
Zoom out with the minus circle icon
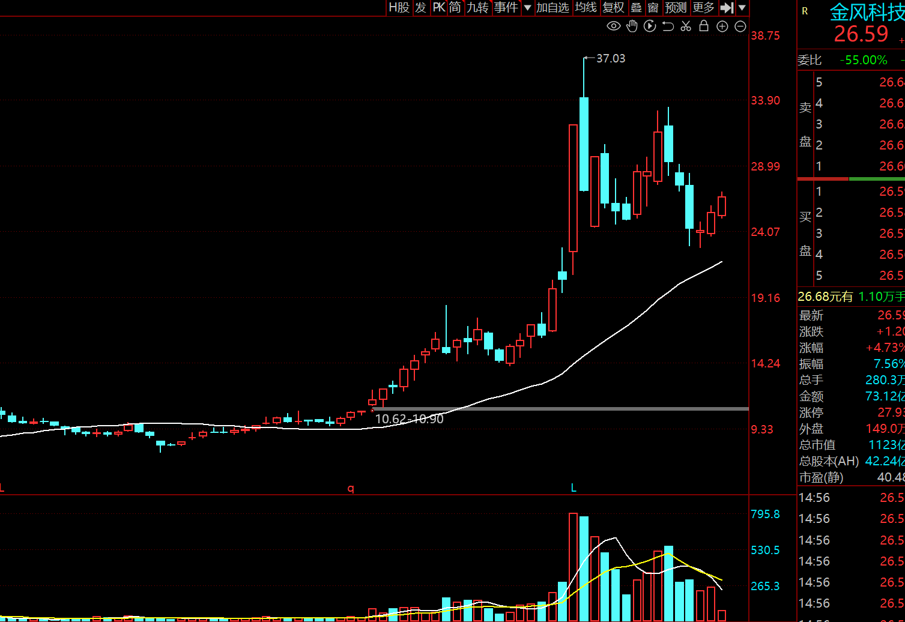point(740,26)
